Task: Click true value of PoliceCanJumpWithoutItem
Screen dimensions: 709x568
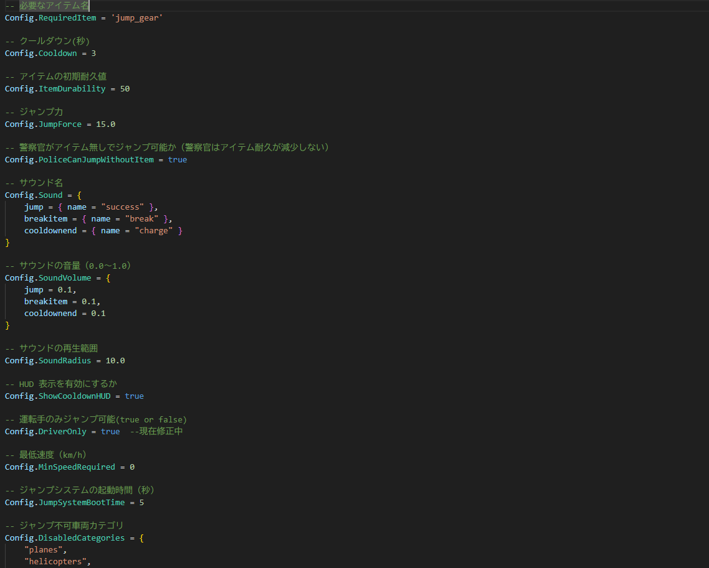Action: point(178,160)
